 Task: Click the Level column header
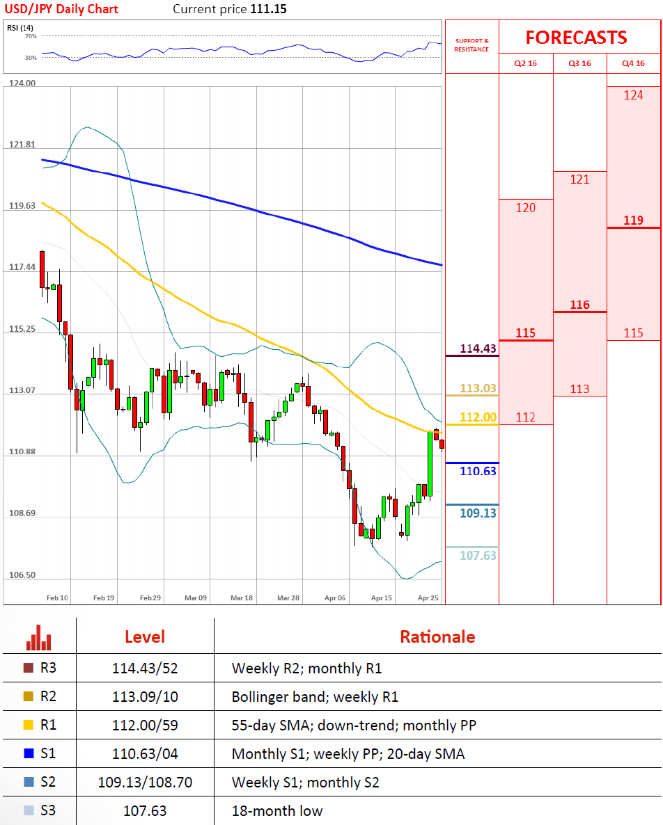145,636
